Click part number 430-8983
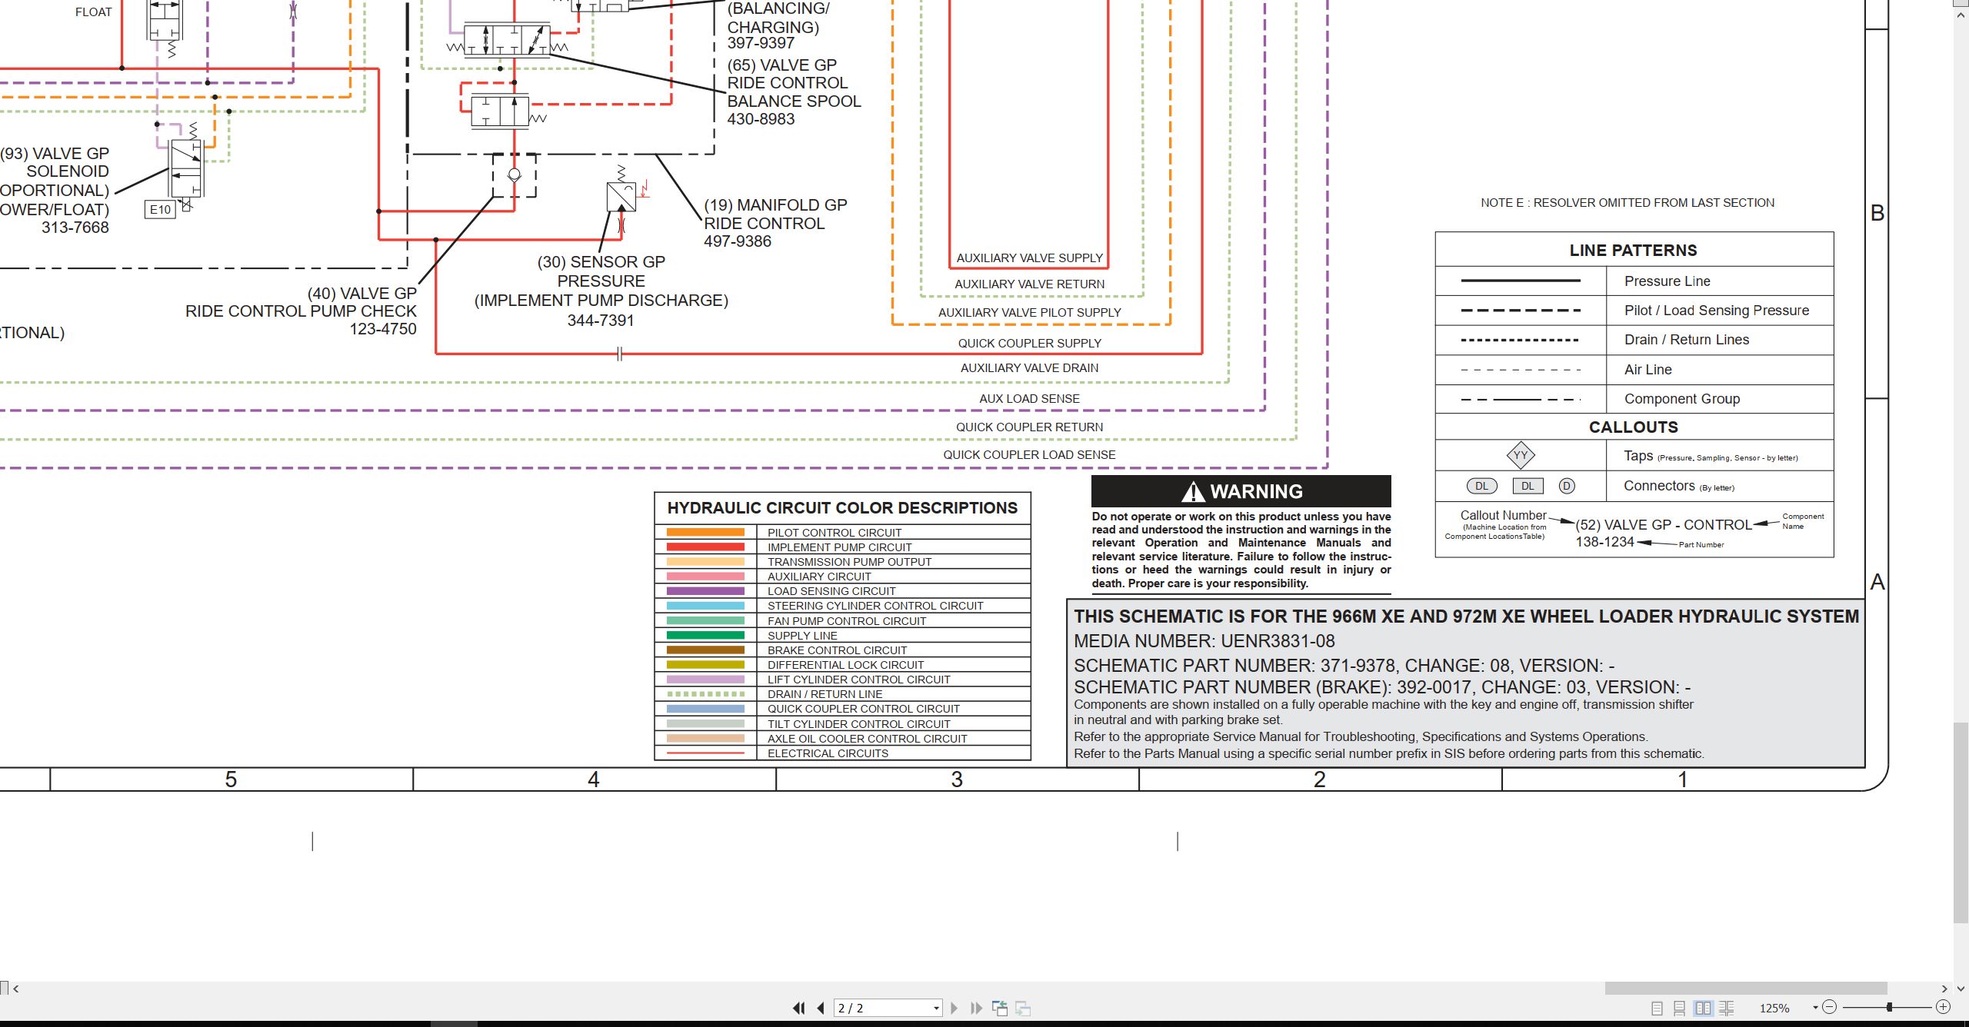The height and width of the screenshot is (1027, 1969). point(761,119)
